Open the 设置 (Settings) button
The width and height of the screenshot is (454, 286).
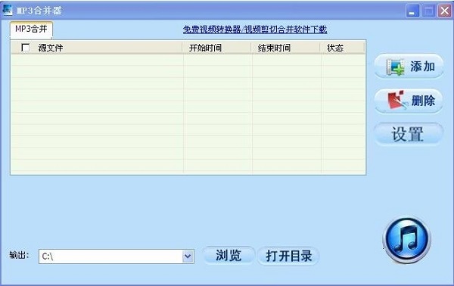pos(409,135)
